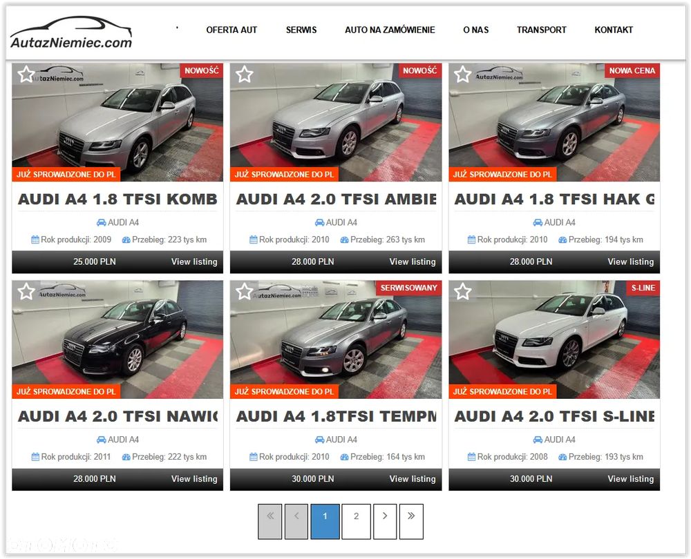Open the SERWIS menu item

click(301, 30)
